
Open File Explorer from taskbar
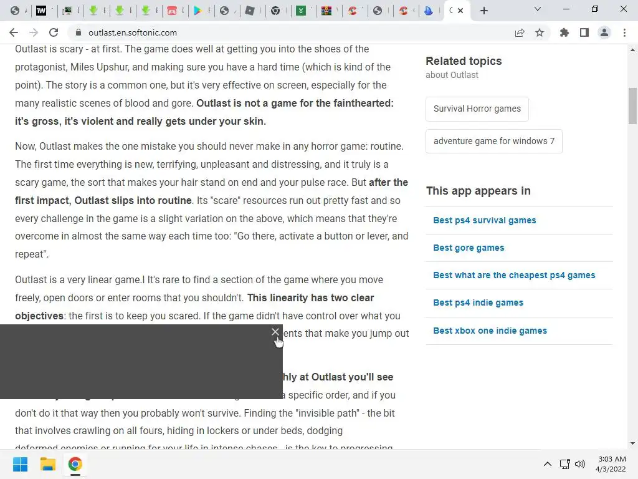pyautogui.click(x=47, y=464)
